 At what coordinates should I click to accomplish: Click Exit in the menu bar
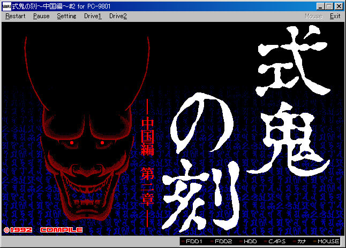[x=335, y=16]
